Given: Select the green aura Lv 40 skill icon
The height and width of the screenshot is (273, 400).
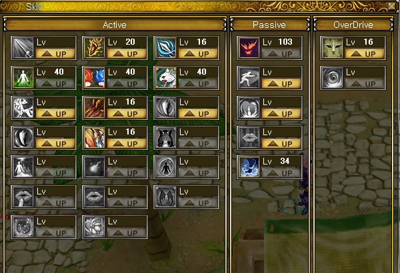Looking at the screenshot, I should [23, 78].
